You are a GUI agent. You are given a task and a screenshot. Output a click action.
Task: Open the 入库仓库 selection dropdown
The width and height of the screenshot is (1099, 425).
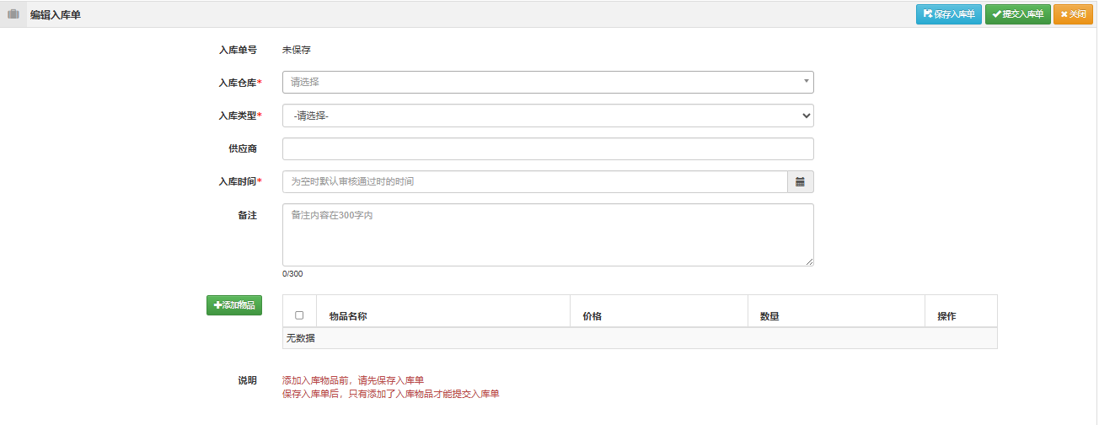coord(548,82)
